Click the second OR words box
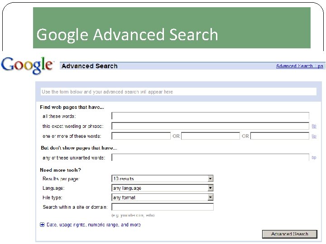Screen dimensions: 326x244 pyautogui.click(x=211, y=136)
